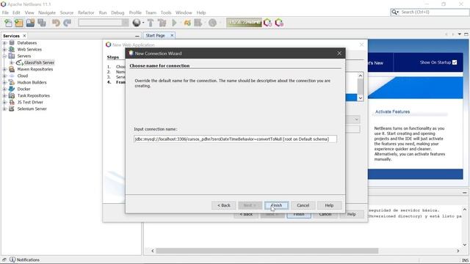
Task: Open the configuration dropdown in toolbar
Action: click(104, 23)
